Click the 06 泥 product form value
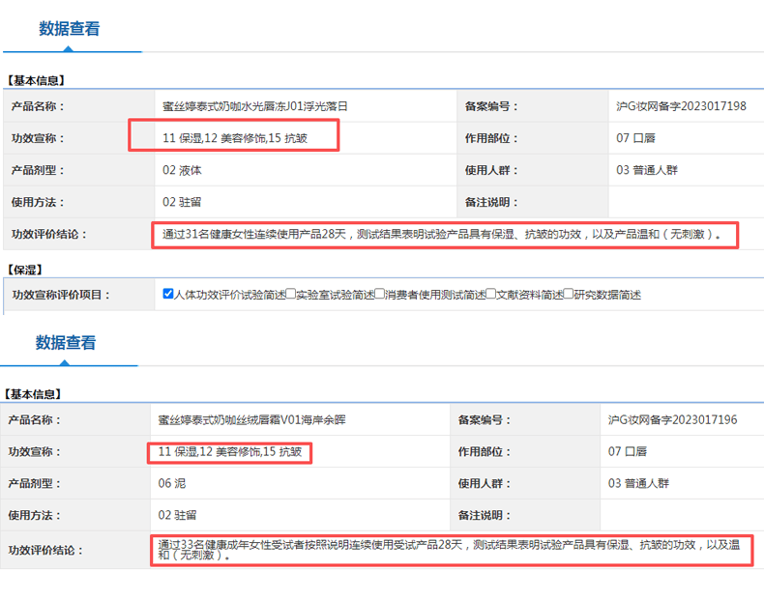 pyautogui.click(x=172, y=483)
